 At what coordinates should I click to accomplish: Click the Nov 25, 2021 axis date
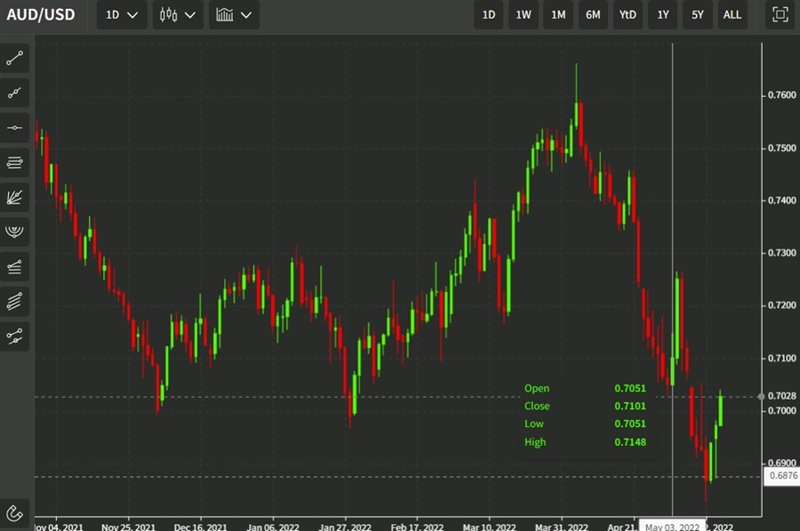click(128, 527)
